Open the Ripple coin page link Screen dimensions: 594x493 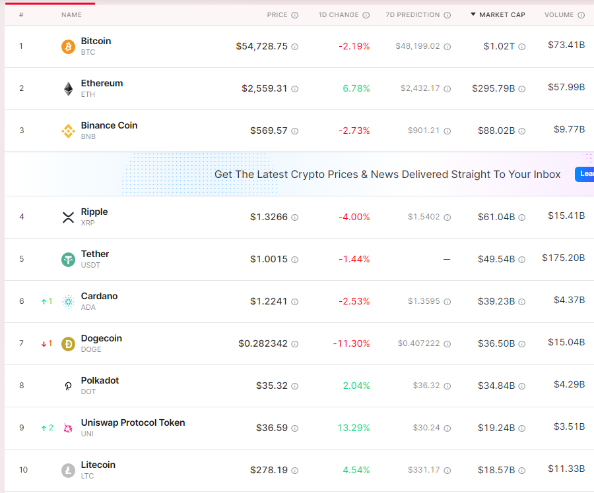94,212
